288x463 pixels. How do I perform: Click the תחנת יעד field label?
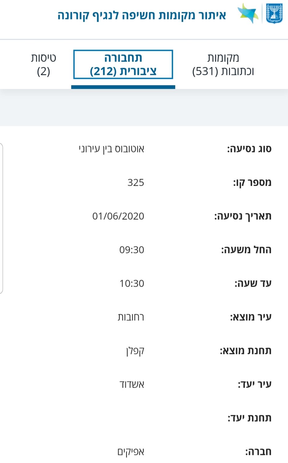coord(249,418)
